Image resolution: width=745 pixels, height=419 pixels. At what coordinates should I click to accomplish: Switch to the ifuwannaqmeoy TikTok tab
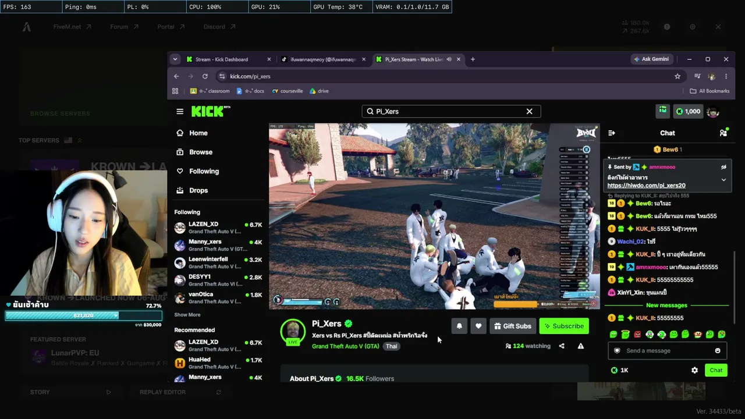coord(324,59)
